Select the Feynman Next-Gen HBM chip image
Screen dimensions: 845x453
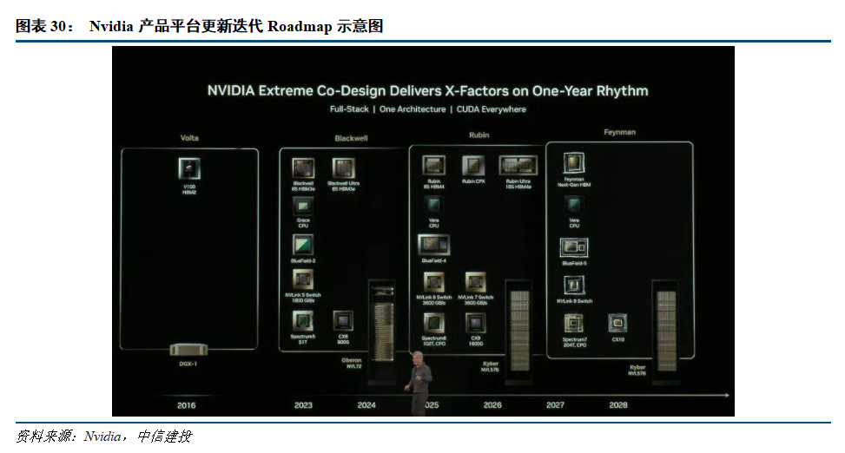tap(574, 163)
